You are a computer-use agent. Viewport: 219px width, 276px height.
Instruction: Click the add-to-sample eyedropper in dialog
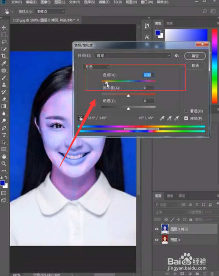tap(169, 118)
